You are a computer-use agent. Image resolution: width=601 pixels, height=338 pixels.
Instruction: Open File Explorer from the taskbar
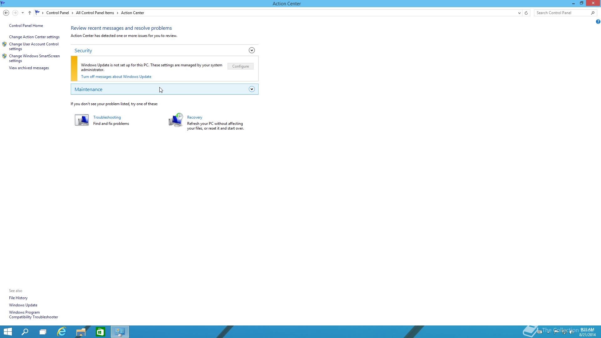pos(81,332)
